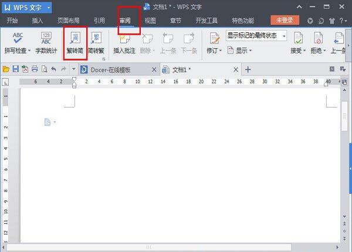
Task: Open the 开始 ribbon tab
Action: (x=12, y=21)
